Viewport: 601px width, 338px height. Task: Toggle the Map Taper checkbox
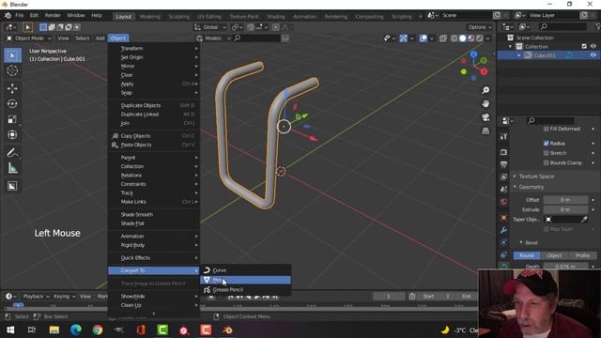547,229
